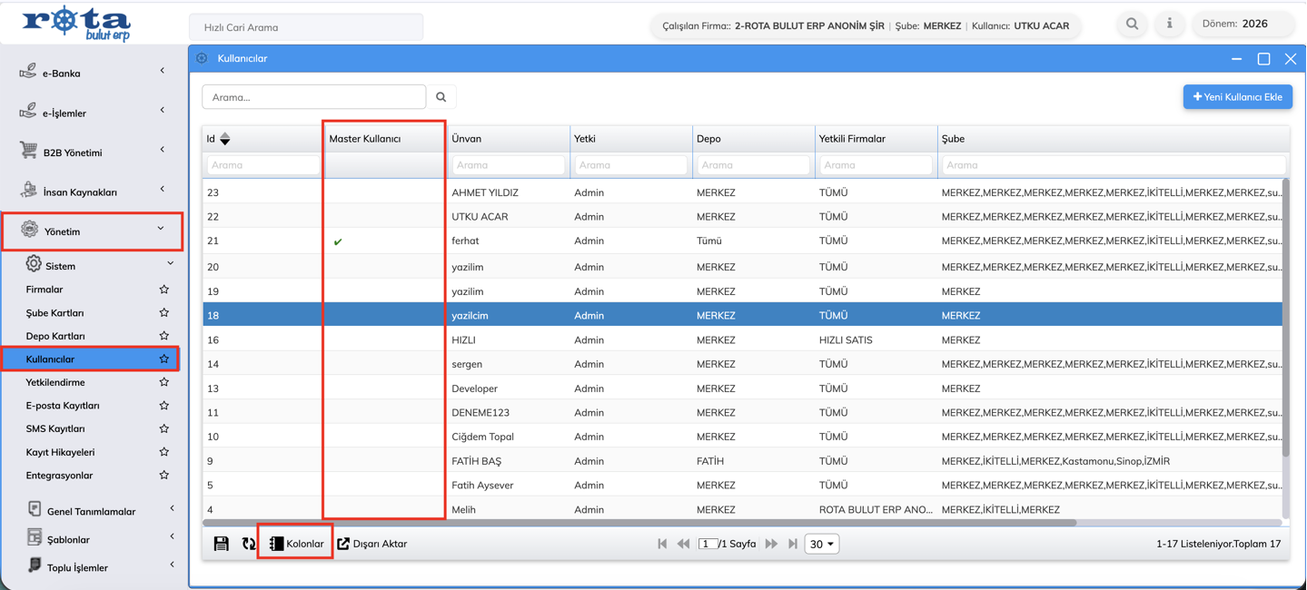Click the save icon in grid footer
Viewport: 1307px width, 590px height.
pyautogui.click(x=221, y=544)
